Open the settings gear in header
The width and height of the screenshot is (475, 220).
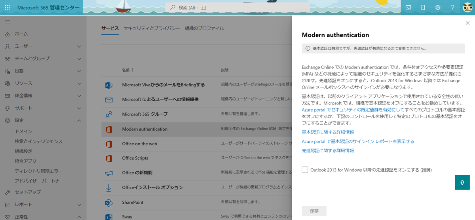(x=438, y=8)
